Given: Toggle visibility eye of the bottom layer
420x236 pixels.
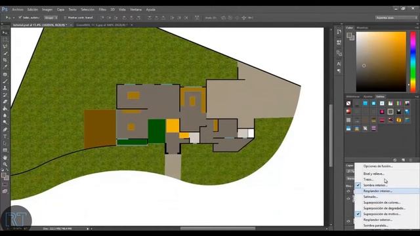Looking at the screenshot, I should pyautogui.click(x=348, y=222).
